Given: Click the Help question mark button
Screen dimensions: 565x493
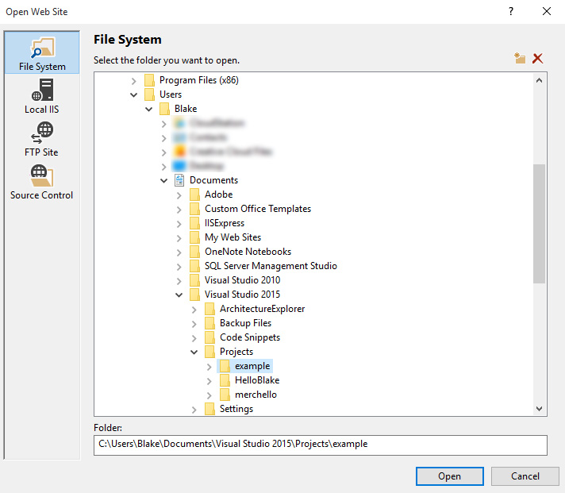Looking at the screenshot, I should [510, 11].
